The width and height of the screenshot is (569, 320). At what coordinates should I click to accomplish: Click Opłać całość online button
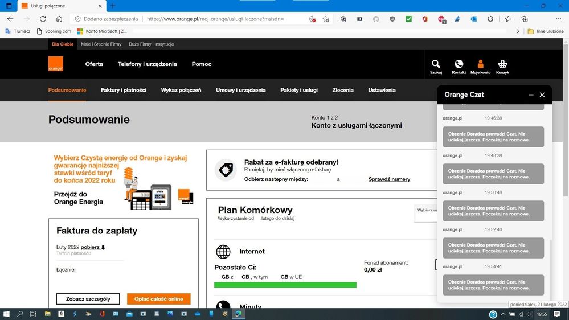click(x=158, y=299)
